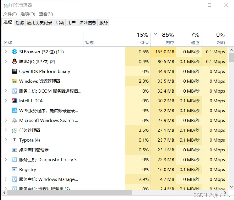234x200 pixels.
Task: Expand the DCOM 服务器进程 service host
Action: coord(6,91)
